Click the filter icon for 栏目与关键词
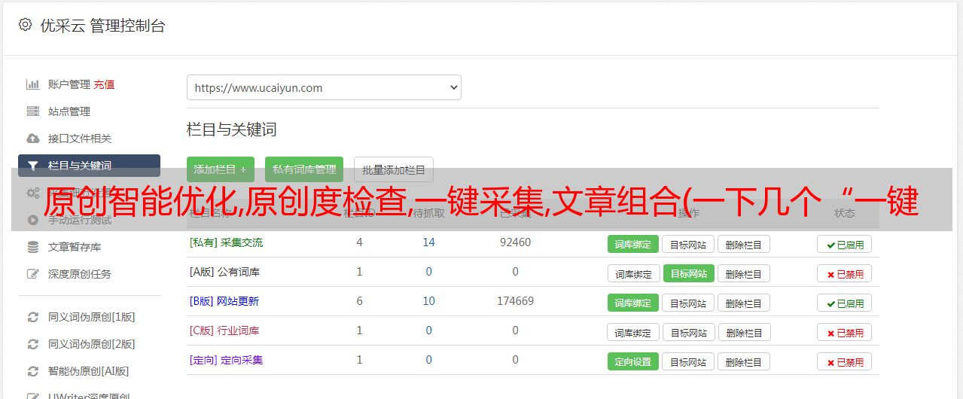This screenshot has width=963, height=399. tap(32, 166)
